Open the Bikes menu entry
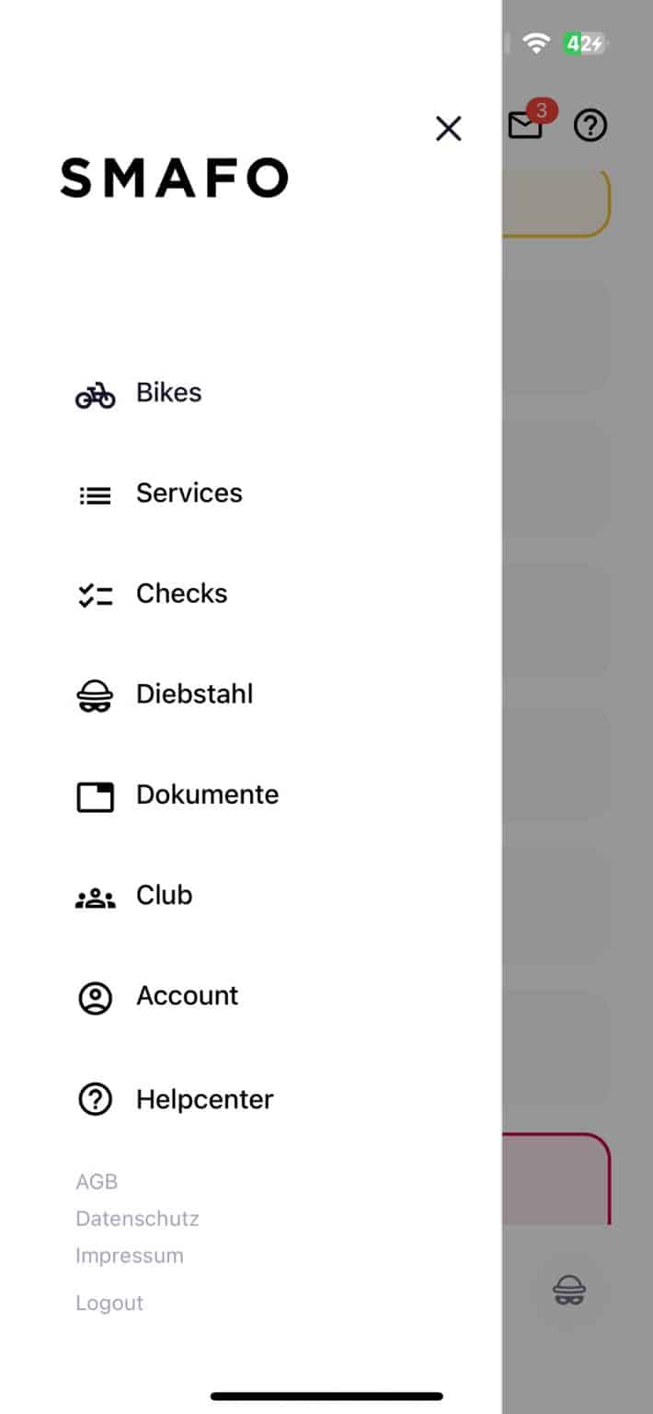 click(169, 393)
